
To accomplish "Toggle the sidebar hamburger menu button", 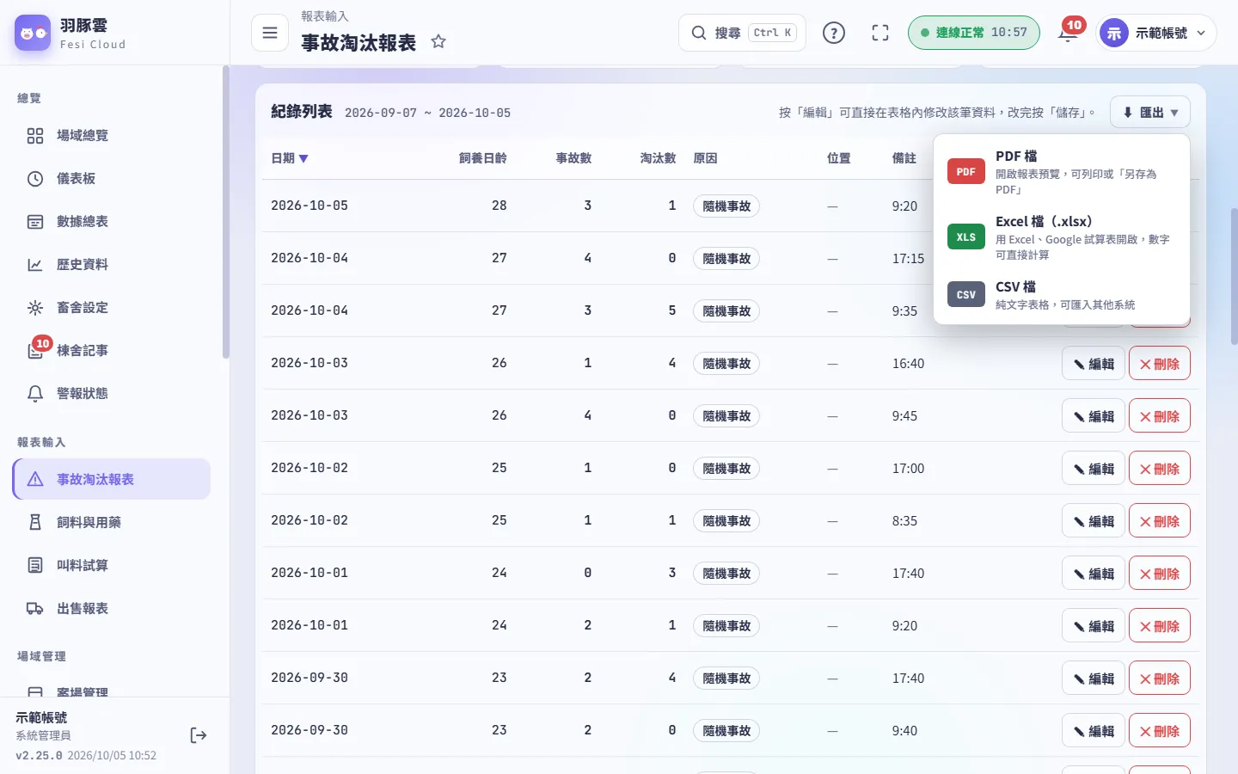I will coord(270,33).
